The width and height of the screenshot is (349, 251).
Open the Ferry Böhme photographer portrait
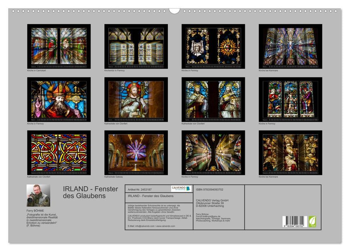[38, 195]
